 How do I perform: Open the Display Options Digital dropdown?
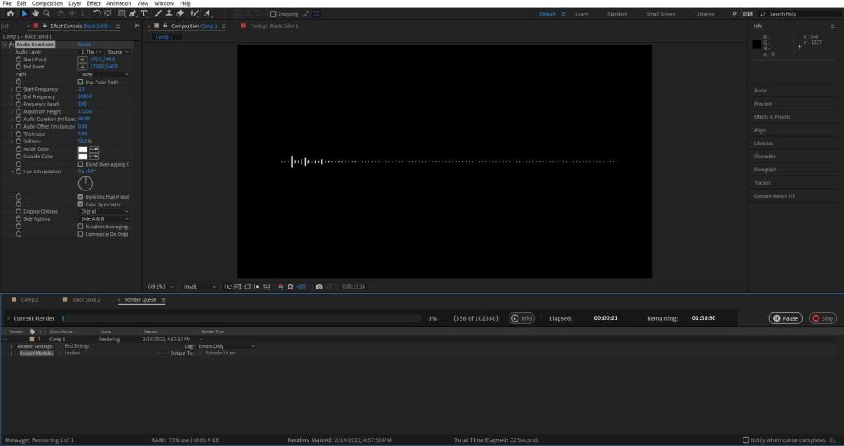[103, 211]
